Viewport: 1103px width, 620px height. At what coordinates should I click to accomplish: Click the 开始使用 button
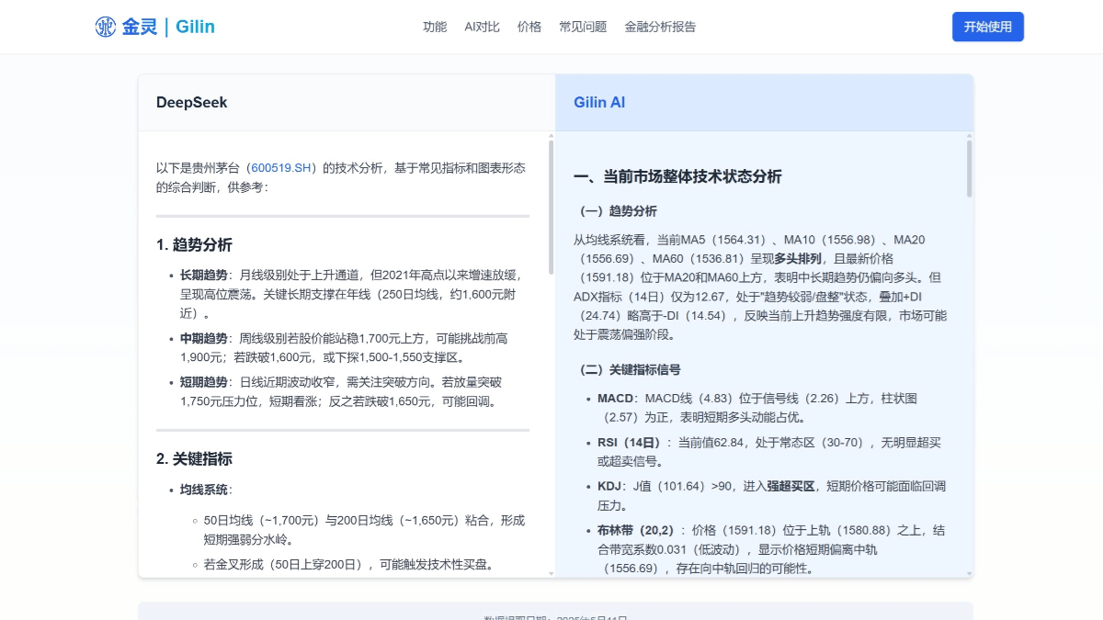987,27
